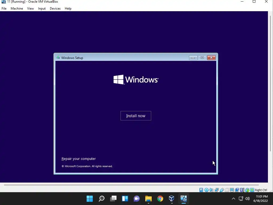
Task: Open the Help menu
Action: 68,8
